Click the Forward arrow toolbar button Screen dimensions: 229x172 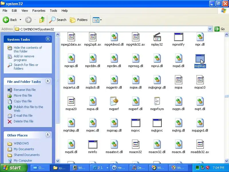(28, 20)
